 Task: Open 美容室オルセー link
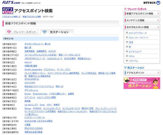(x=84, y=59)
